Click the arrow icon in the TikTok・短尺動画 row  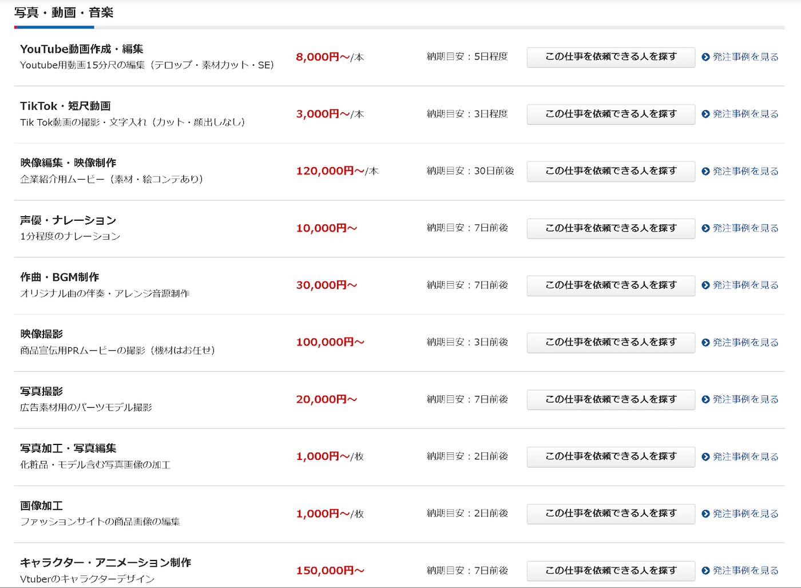click(x=705, y=114)
